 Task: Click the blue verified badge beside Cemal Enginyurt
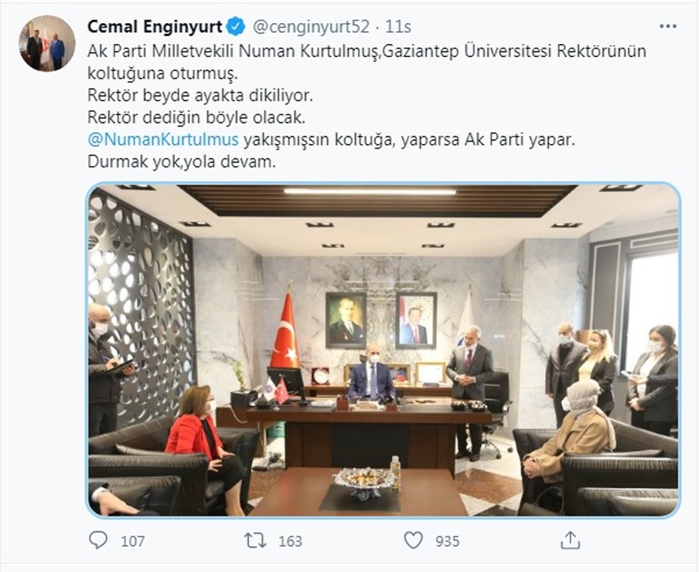click(236, 27)
